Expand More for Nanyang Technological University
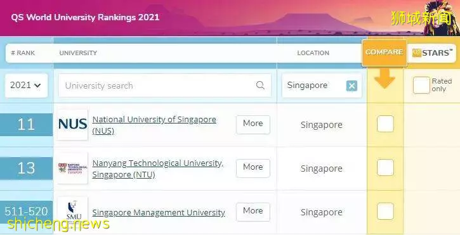Image resolution: width=460 pixels, height=235 pixels. (x=253, y=168)
